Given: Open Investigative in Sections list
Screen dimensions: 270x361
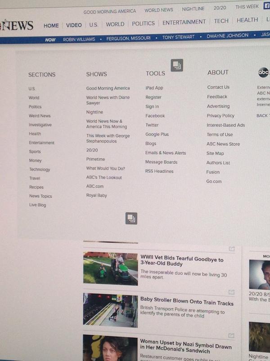Looking at the screenshot, I should point(40,125).
